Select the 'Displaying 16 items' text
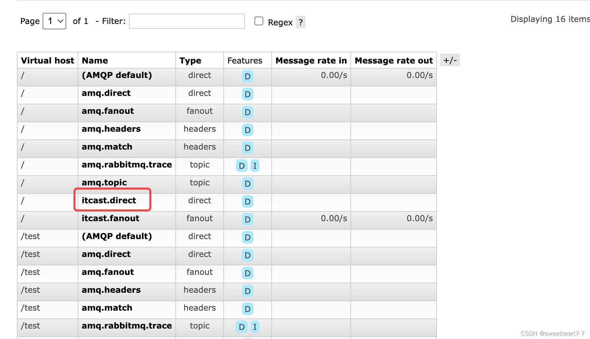Image resolution: width=590 pixels, height=339 pixels. point(550,19)
